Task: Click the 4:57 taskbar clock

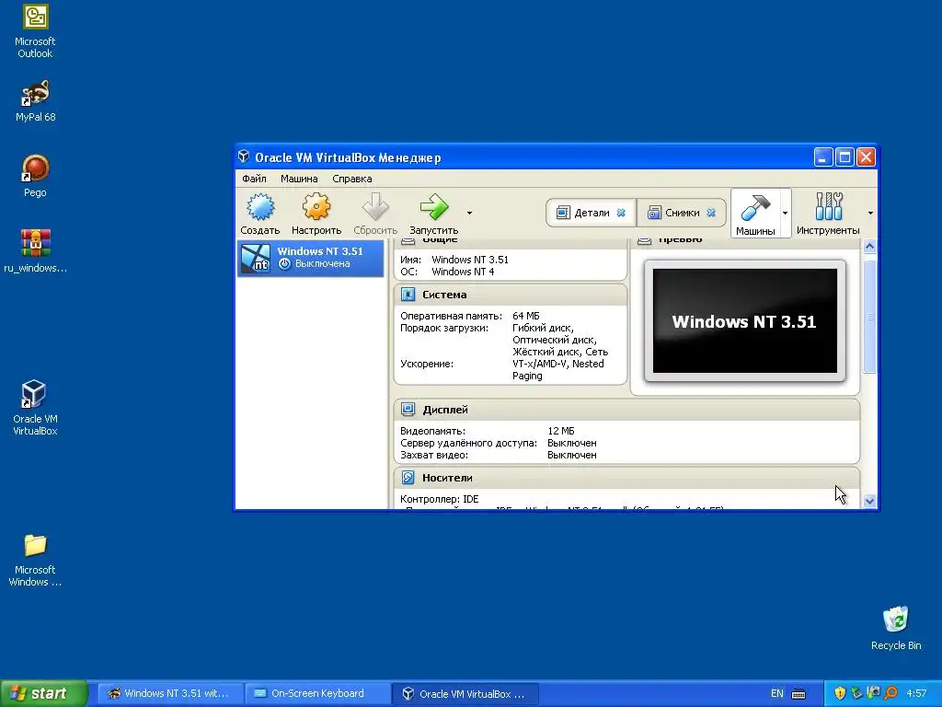Action: (917, 693)
